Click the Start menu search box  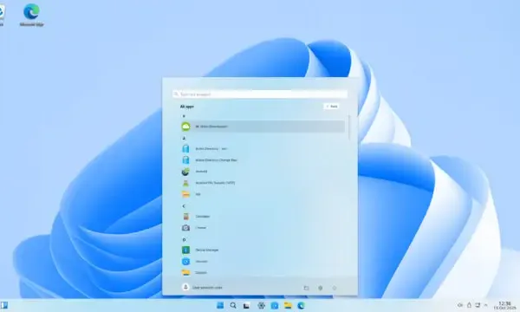click(x=260, y=94)
